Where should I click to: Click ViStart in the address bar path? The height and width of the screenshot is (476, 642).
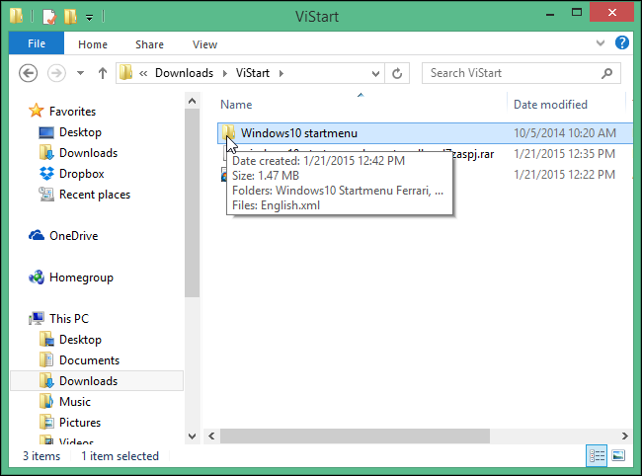(253, 73)
